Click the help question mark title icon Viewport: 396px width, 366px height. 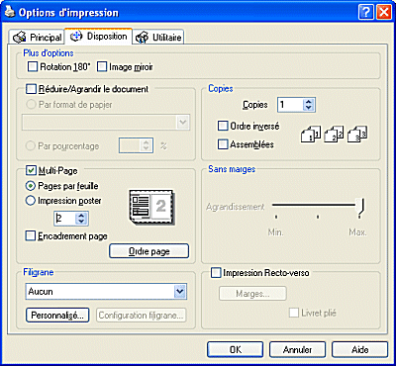(x=365, y=13)
